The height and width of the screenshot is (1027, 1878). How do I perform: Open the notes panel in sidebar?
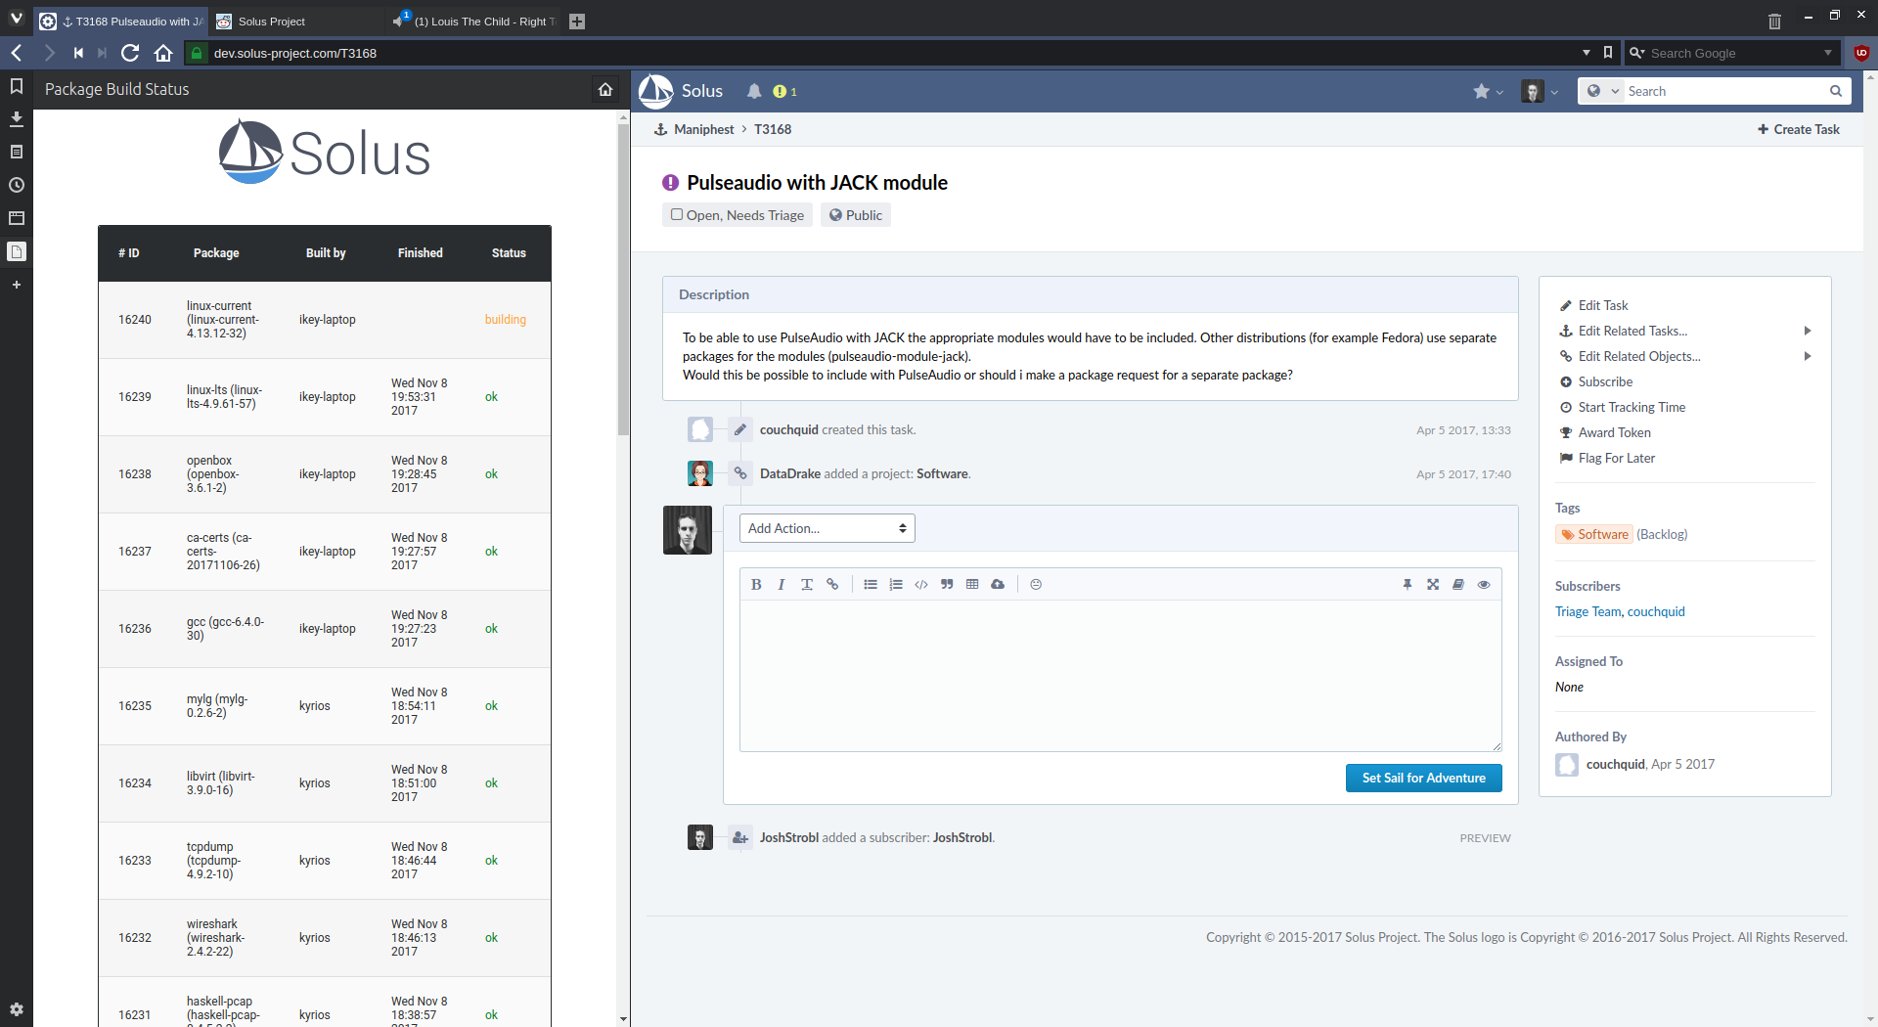coord(17,152)
